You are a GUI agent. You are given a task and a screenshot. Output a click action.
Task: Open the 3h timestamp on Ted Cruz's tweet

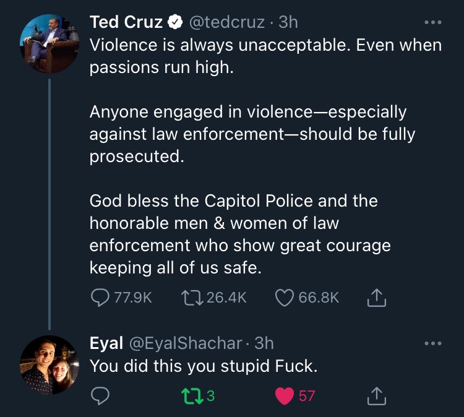pyautogui.click(x=288, y=22)
